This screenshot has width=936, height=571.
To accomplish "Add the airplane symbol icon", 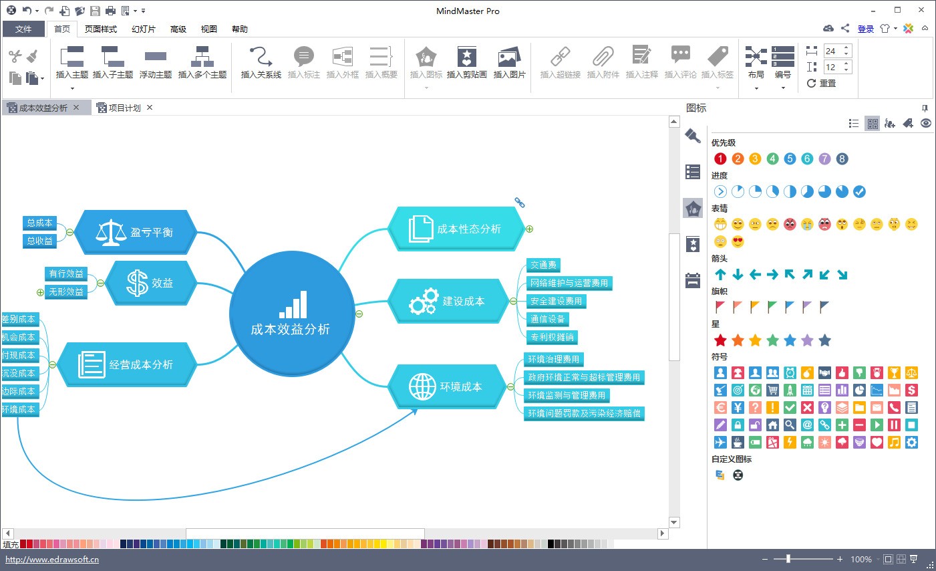I will [720, 442].
